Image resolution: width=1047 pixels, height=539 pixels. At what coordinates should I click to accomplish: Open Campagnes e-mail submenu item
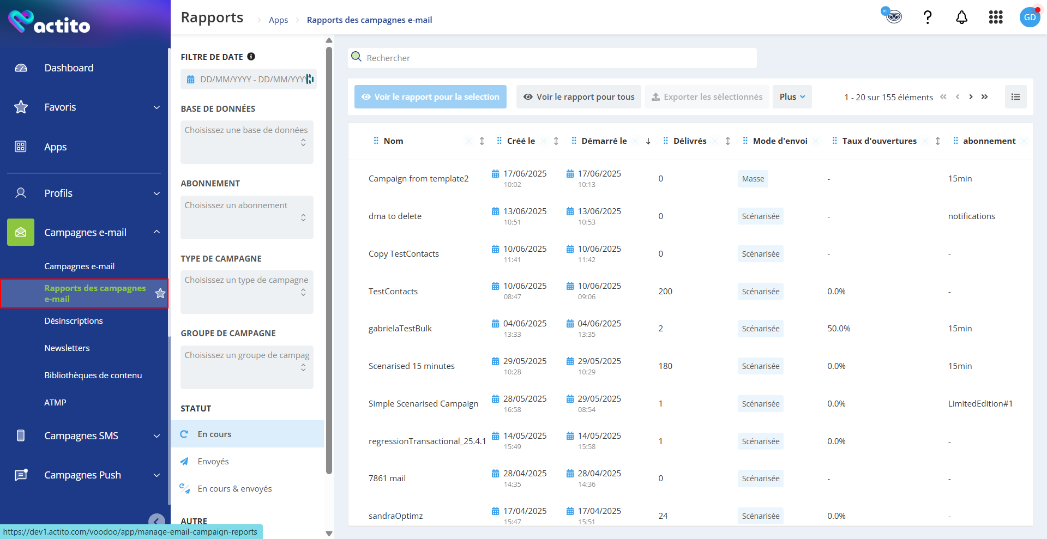[x=80, y=267]
